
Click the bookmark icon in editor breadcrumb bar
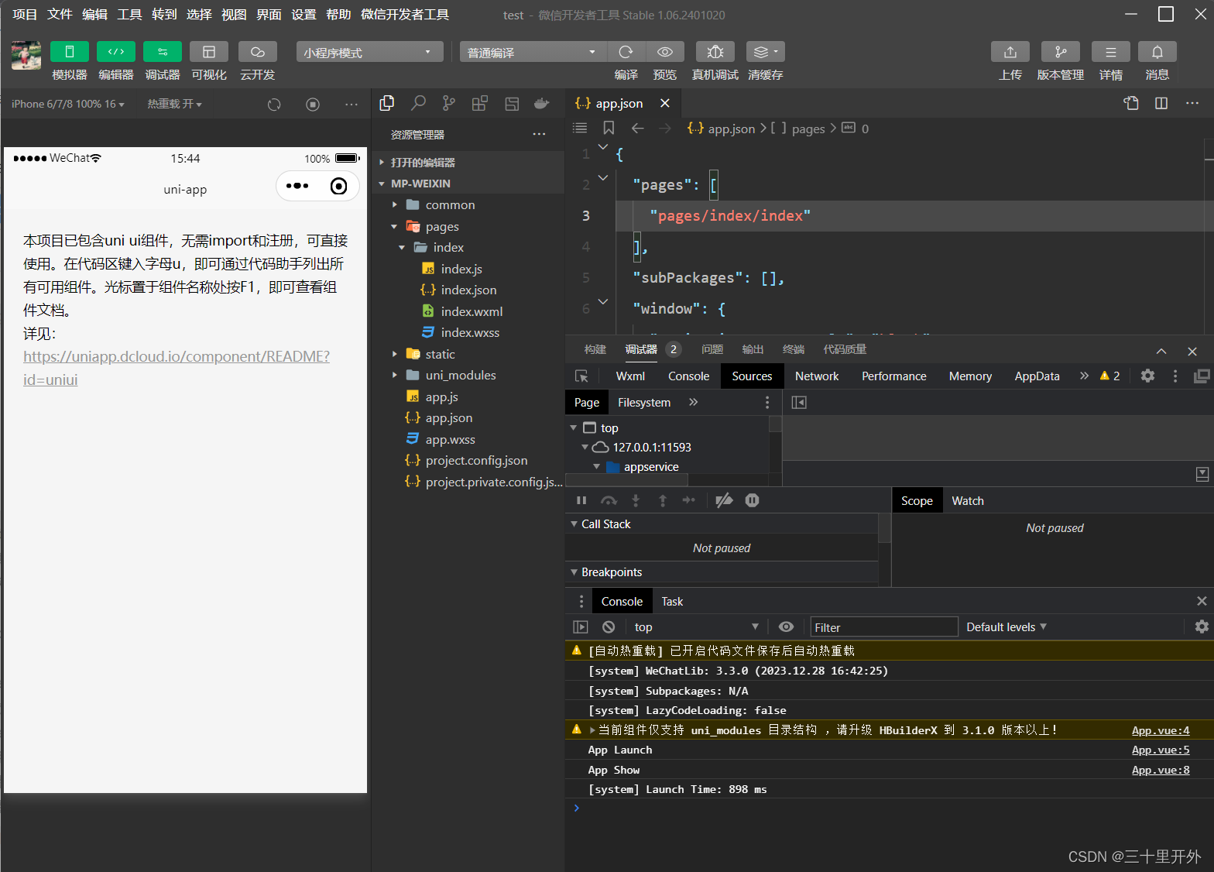coord(609,128)
